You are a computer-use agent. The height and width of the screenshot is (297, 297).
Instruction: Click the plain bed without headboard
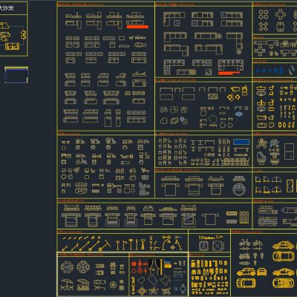click(x=210, y=220)
